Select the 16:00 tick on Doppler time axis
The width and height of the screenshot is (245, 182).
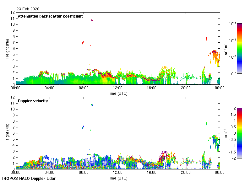coord(152,173)
